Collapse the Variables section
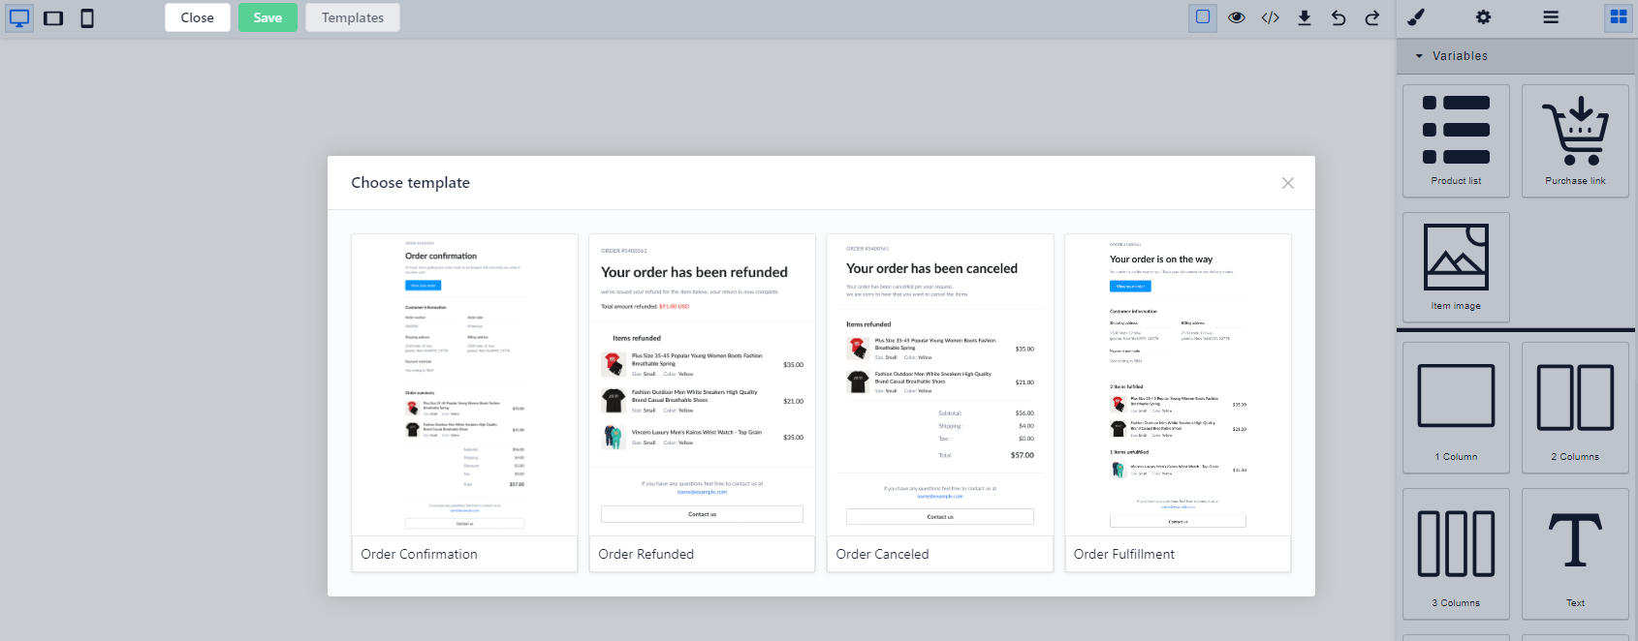Screen dimensions: 1638x641 [x=1517, y=56]
